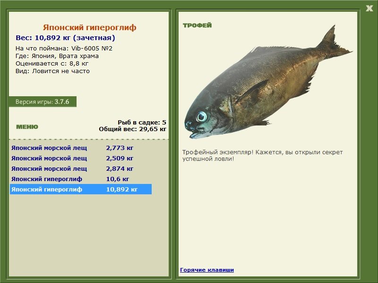The width and height of the screenshot is (378, 283).
Task: Open the Горячие клавиши link
Action: coord(207,270)
